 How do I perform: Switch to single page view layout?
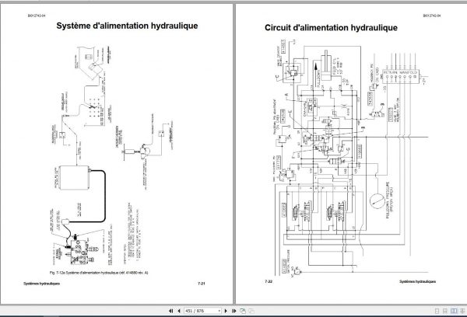pyautogui.click(x=437, y=311)
